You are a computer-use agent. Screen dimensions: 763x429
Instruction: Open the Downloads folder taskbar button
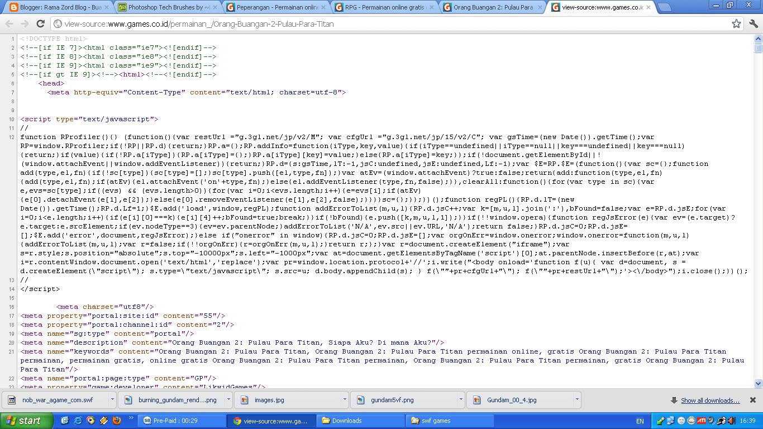tap(361, 421)
